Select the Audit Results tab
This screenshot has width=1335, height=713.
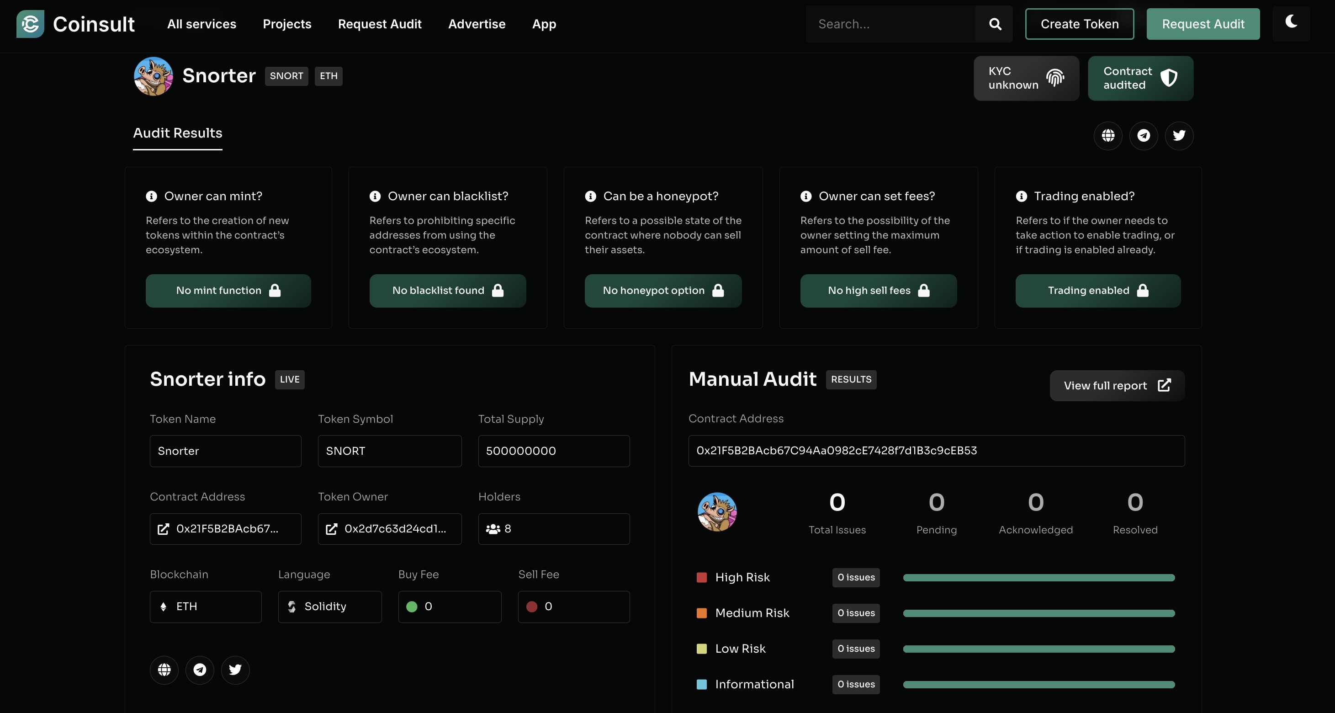178,134
